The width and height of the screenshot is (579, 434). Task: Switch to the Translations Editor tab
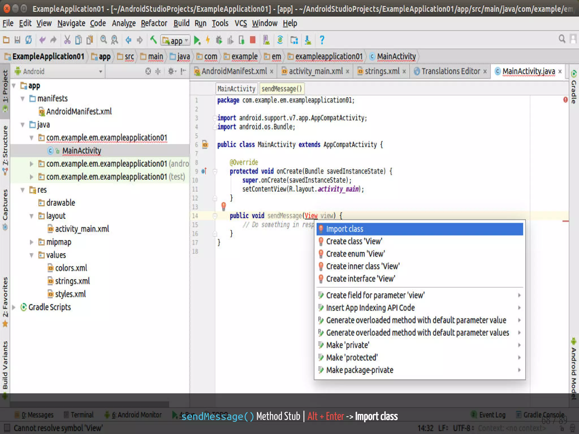tap(451, 71)
